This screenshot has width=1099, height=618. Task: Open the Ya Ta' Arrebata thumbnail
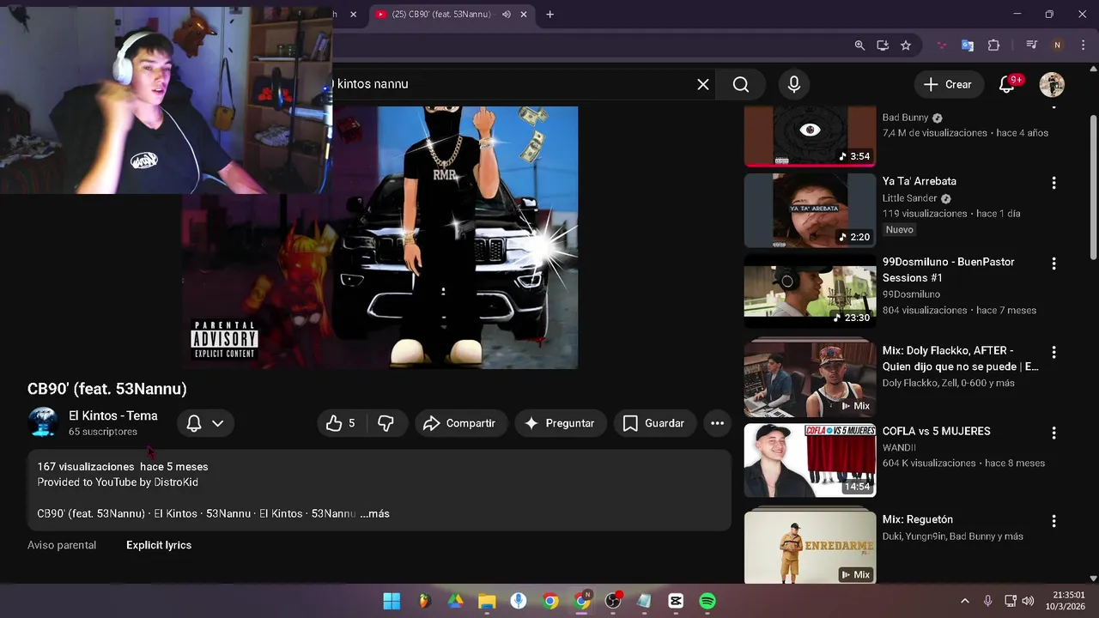(810, 210)
